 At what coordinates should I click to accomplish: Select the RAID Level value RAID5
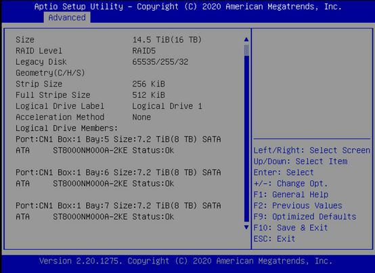point(144,51)
